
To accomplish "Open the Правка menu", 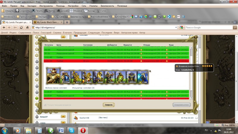I will coord(14,6).
